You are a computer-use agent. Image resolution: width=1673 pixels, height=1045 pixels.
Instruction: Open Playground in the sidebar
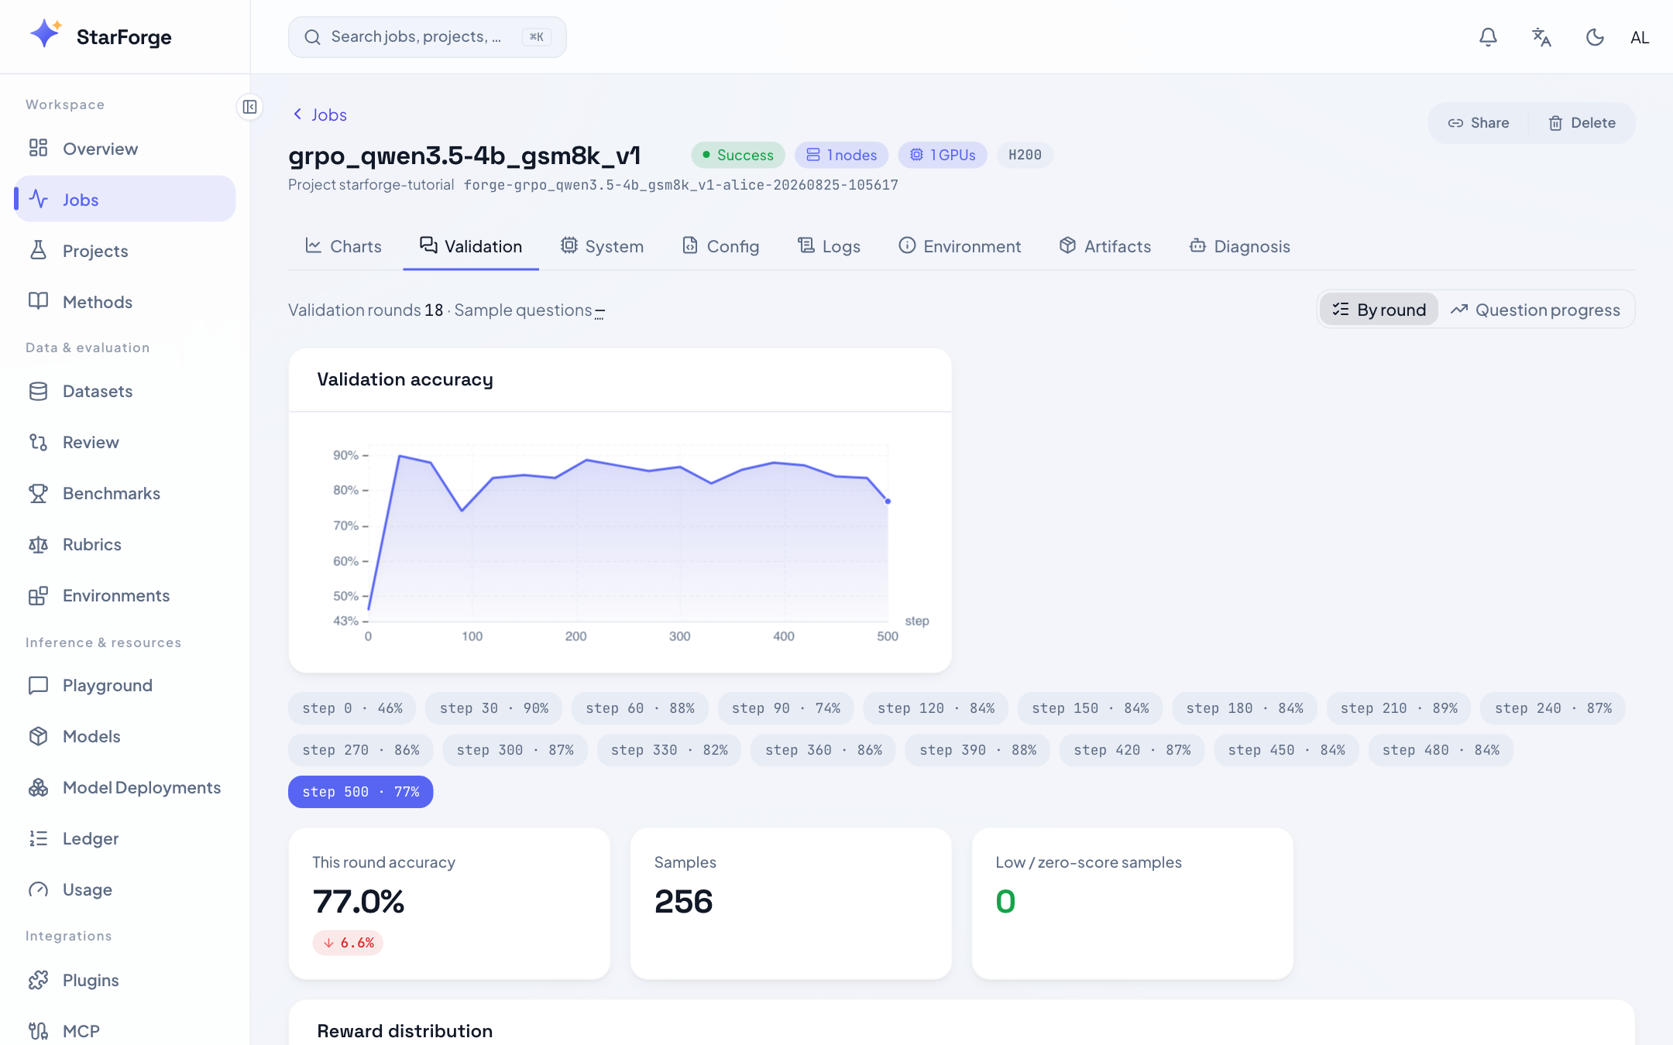tap(125, 685)
